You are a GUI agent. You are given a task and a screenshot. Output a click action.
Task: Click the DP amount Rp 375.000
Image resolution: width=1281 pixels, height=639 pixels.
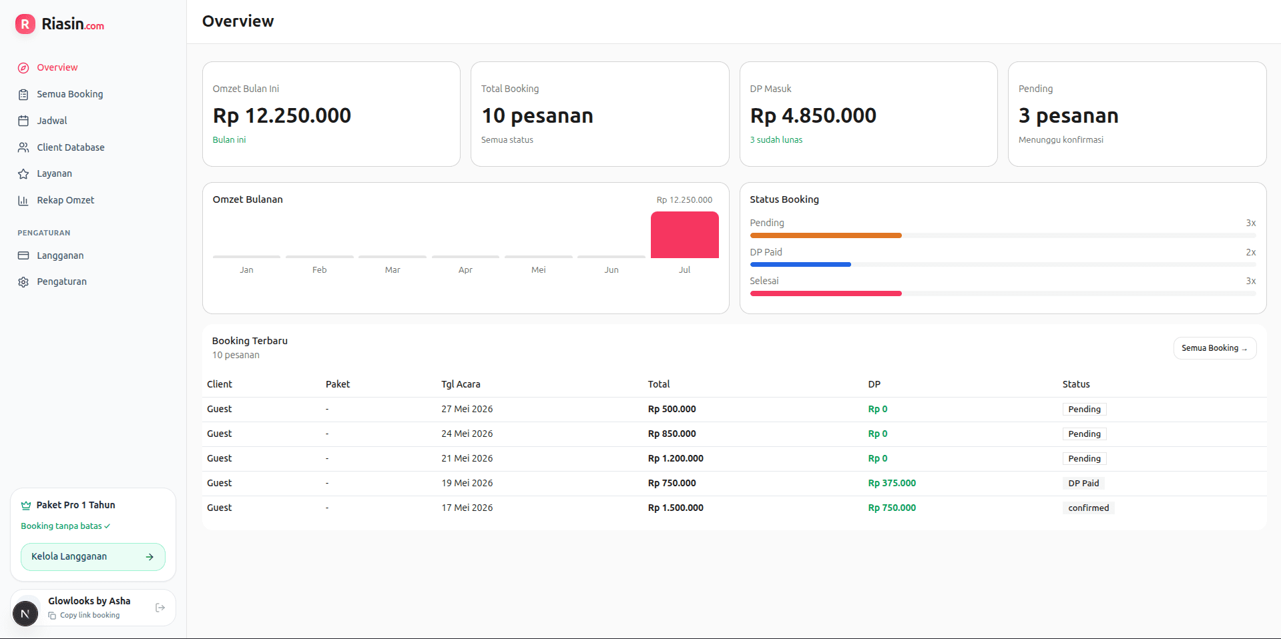(892, 483)
